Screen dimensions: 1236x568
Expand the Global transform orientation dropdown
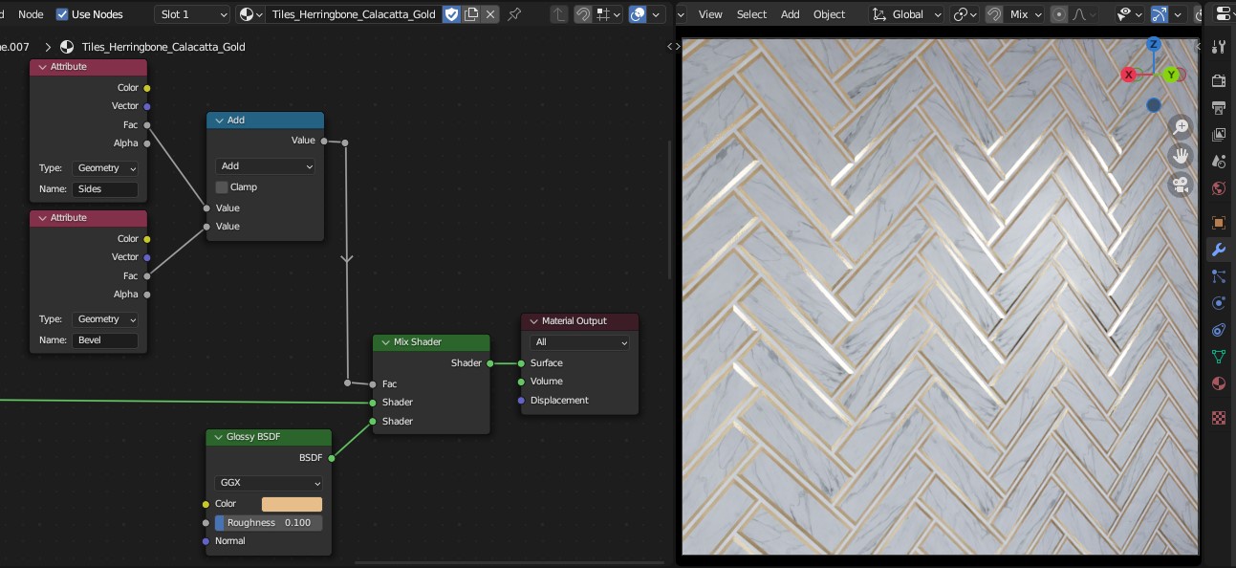906,14
